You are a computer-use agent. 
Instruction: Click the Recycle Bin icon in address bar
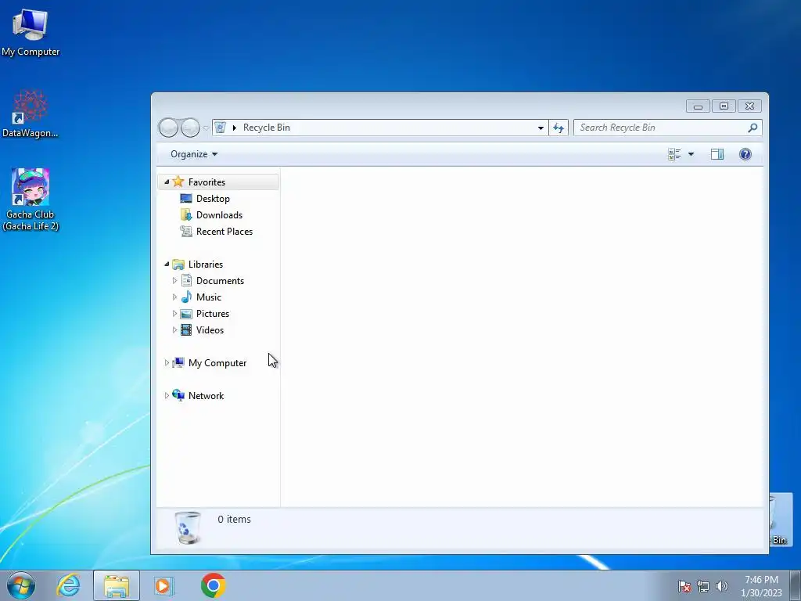pos(220,128)
